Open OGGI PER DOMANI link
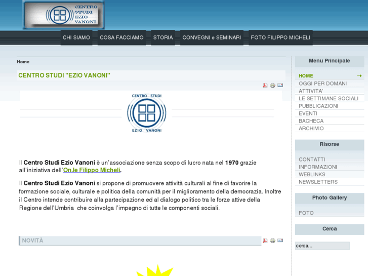The height and width of the screenshot is (276, 368). click(330, 84)
